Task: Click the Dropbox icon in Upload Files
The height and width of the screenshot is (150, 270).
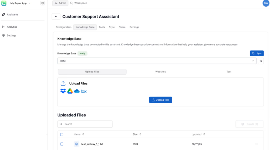Action: 63,91
